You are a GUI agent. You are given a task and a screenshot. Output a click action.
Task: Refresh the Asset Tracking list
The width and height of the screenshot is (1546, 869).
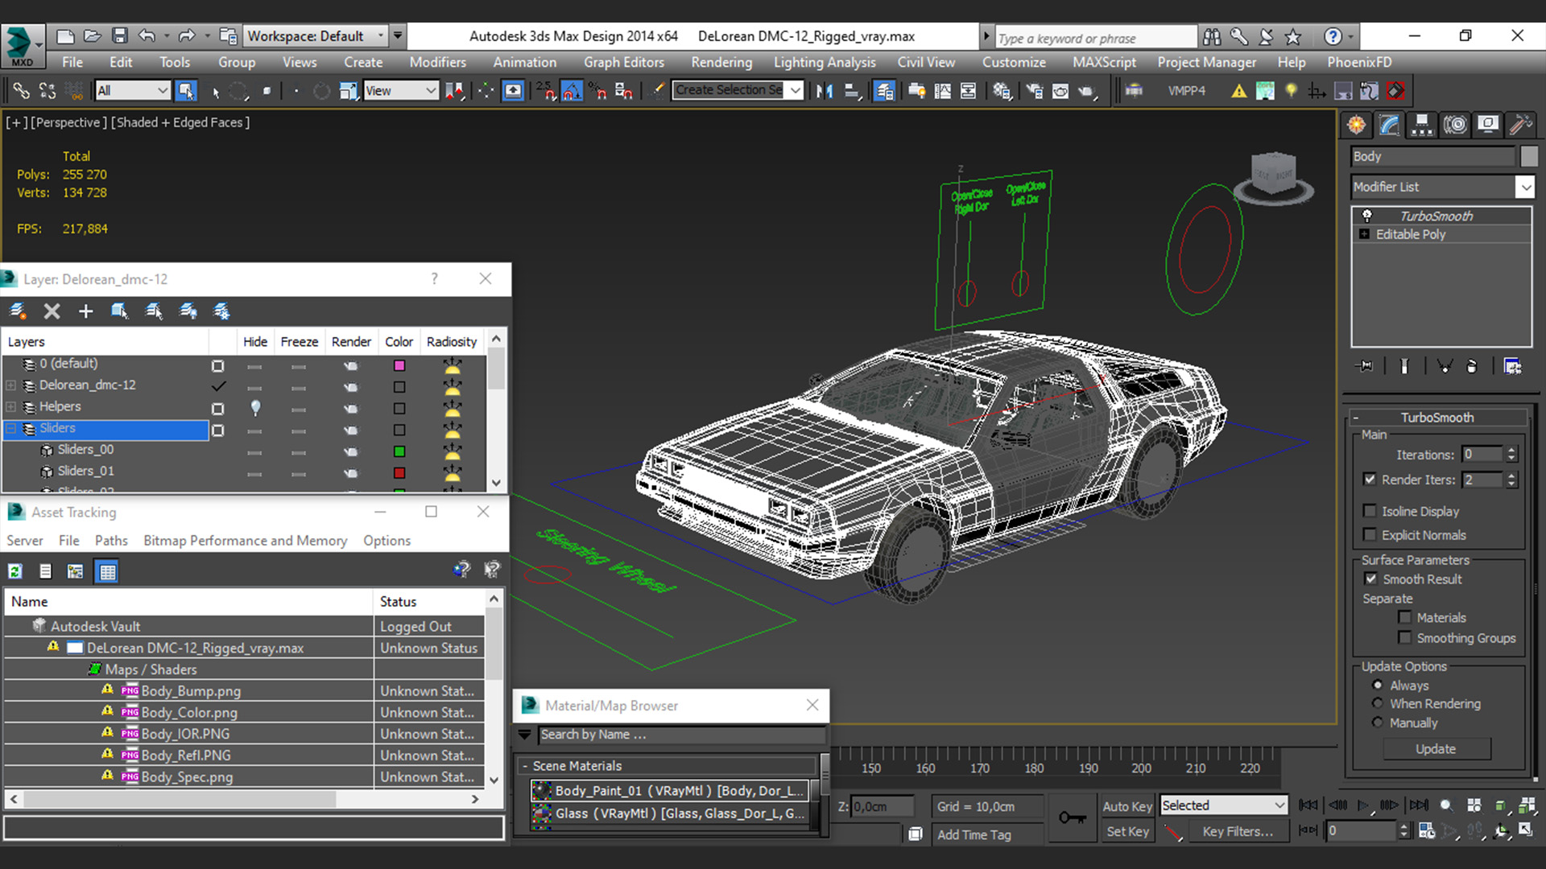click(x=15, y=571)
